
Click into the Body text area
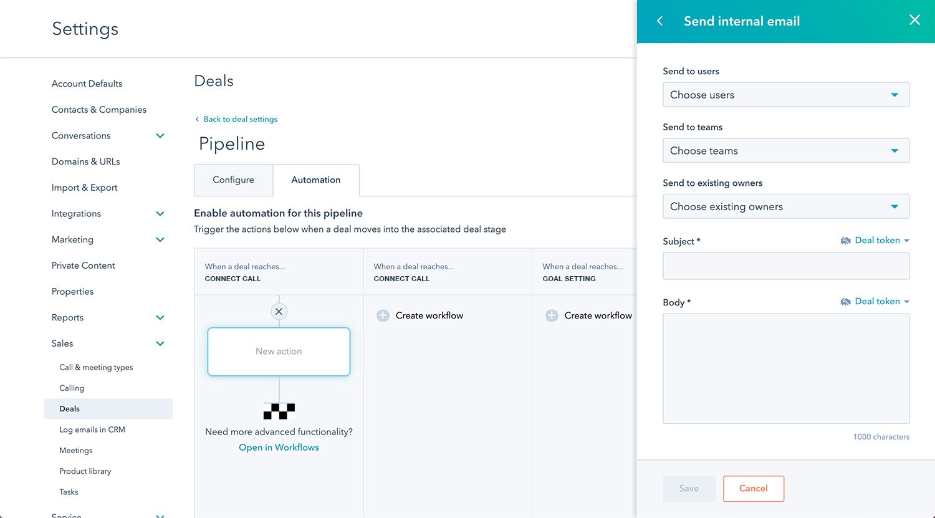tap(786, 368)
